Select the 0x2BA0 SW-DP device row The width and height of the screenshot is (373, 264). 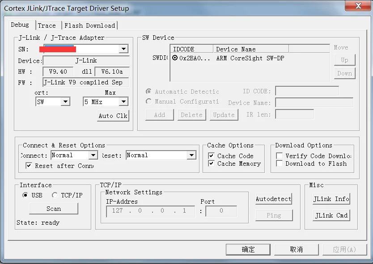250,58
